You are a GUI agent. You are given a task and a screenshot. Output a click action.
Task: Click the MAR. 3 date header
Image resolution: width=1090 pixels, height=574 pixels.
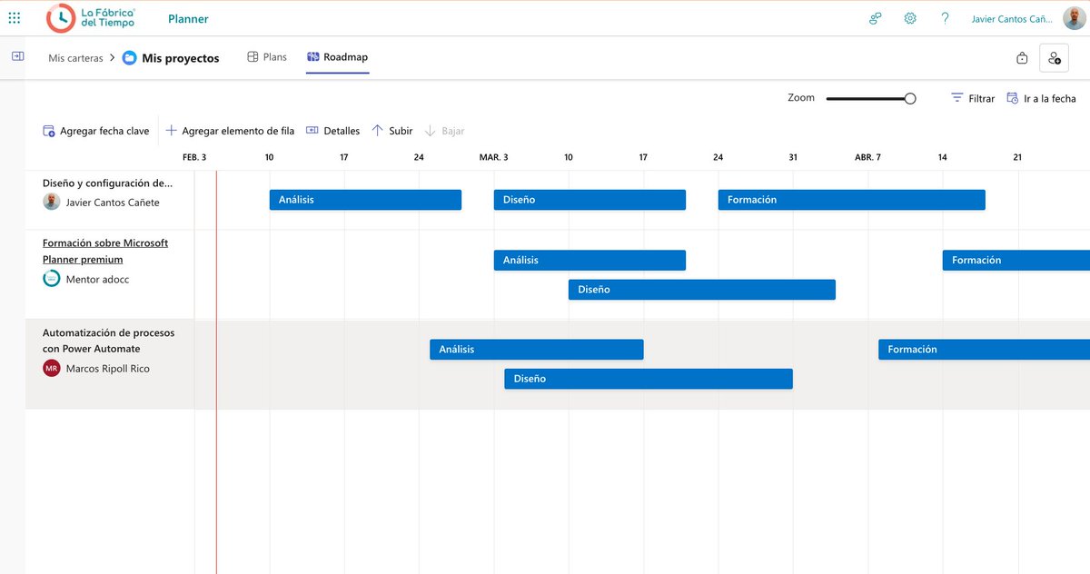point(494,157)
